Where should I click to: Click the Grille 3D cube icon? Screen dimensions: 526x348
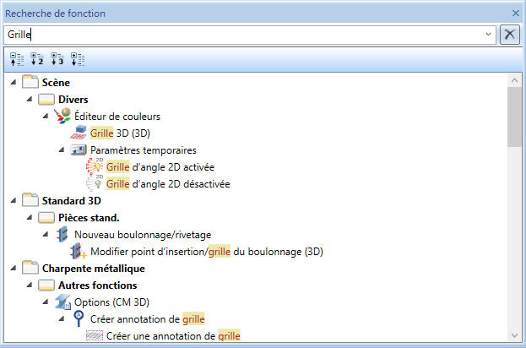click(79, 133)
